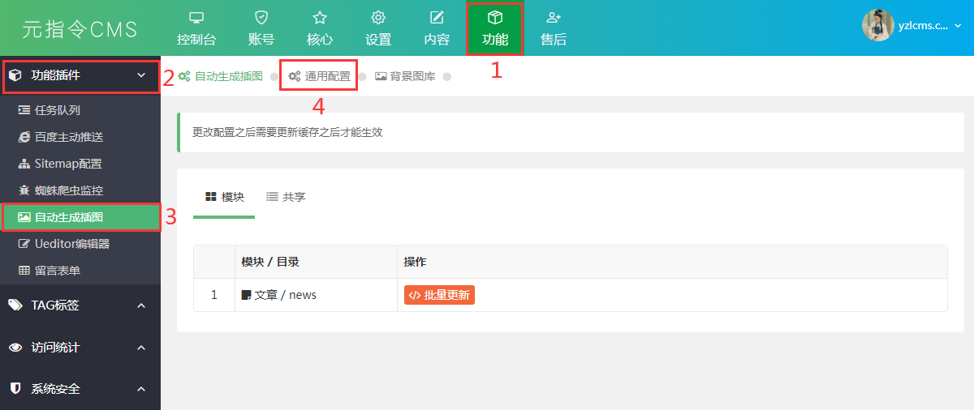Click the 内容 edit icon
Viewport: 974px width, 410px height.
[x=437, y=18]
